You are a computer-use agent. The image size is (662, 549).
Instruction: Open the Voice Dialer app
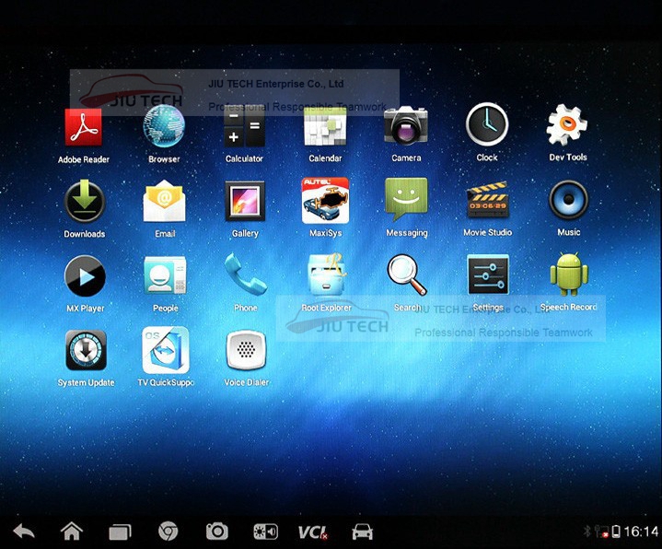click(246, 350)
